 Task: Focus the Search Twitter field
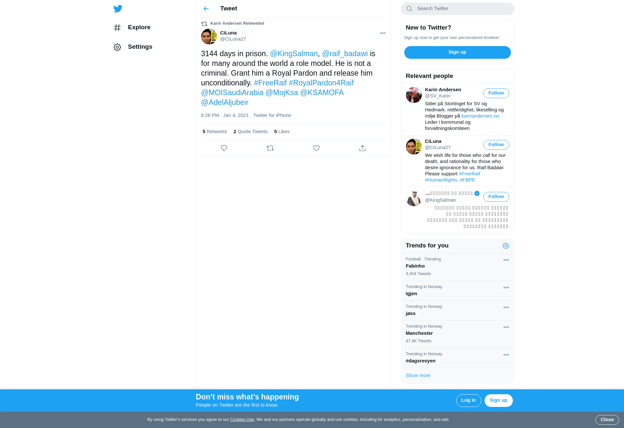click(x=457, y=9)
